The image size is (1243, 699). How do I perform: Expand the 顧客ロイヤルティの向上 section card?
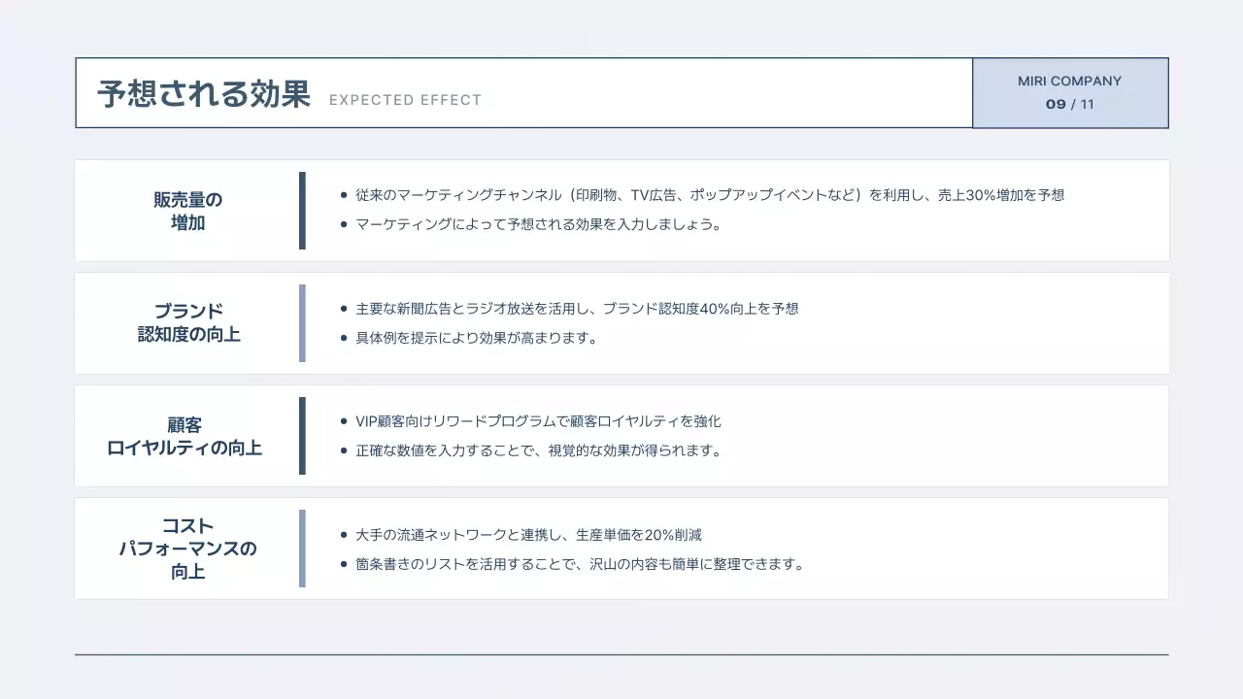(x=621, y=434)
